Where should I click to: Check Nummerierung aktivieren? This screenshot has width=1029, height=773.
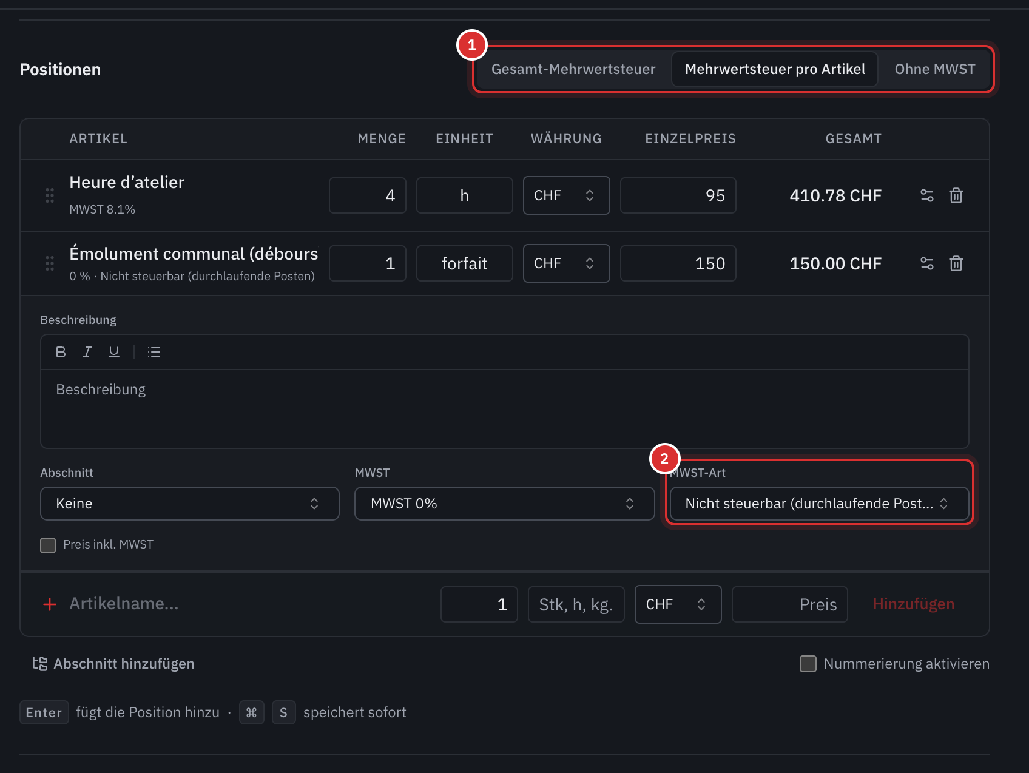click(808, 664)
